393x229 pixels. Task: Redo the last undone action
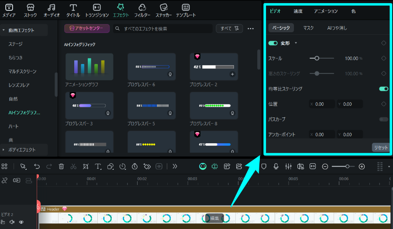point(49,166)
